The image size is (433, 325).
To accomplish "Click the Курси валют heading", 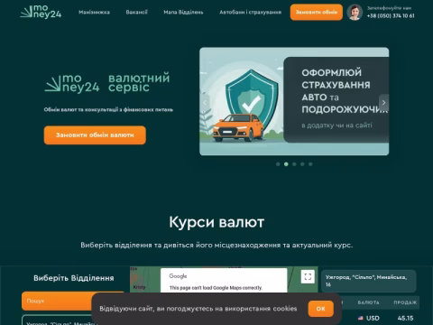I will click(x=216, y=222).
